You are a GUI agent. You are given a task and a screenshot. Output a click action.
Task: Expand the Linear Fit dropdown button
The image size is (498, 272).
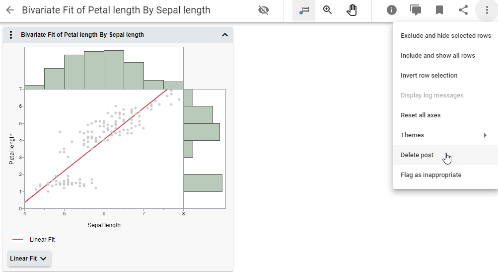pyautogui.click(x=29, y=259)
